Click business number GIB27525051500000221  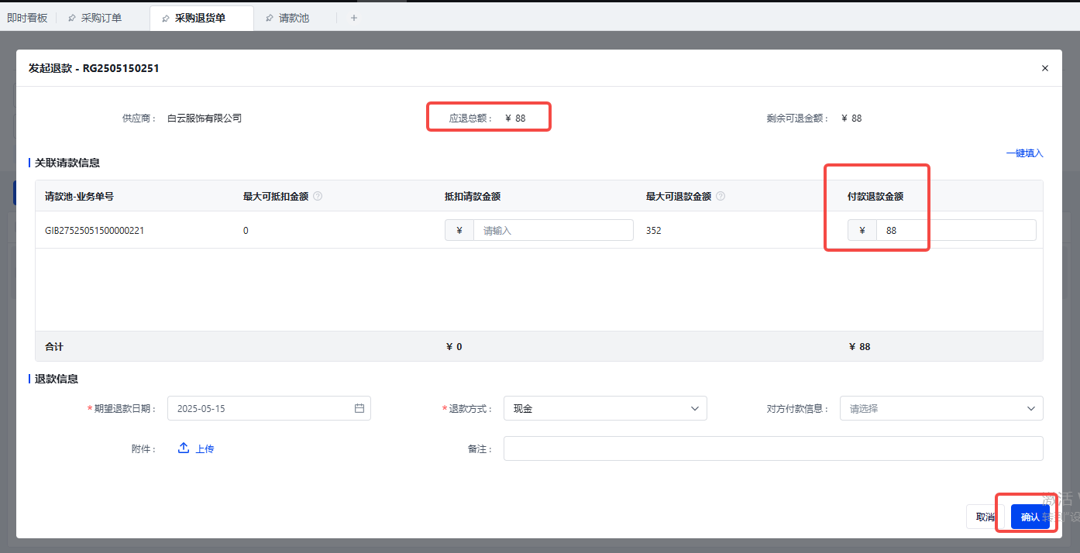click(x=95, y=230)
